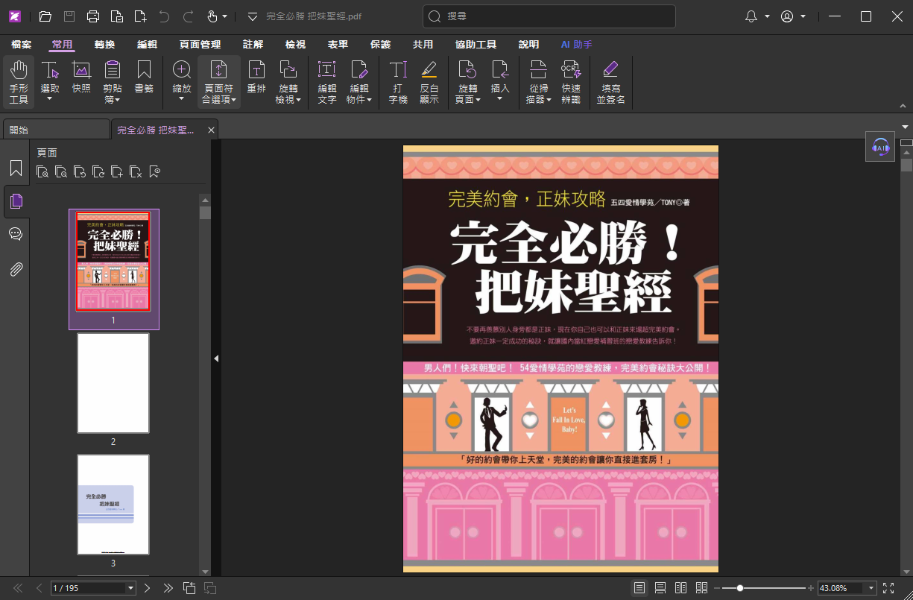Collapse the navigation panel arrow

(x=216, y=359)
